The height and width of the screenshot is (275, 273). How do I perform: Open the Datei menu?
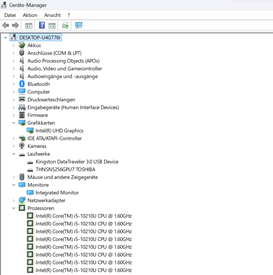point(10,15)
